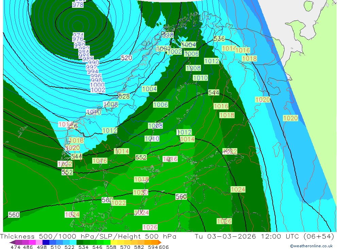Click the red 1026 label on green background
The height and width of the screenshot is (249, 340).
tap(224, 221)
